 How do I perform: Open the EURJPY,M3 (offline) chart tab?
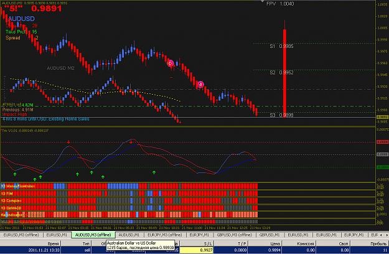[x=164, y=235]
